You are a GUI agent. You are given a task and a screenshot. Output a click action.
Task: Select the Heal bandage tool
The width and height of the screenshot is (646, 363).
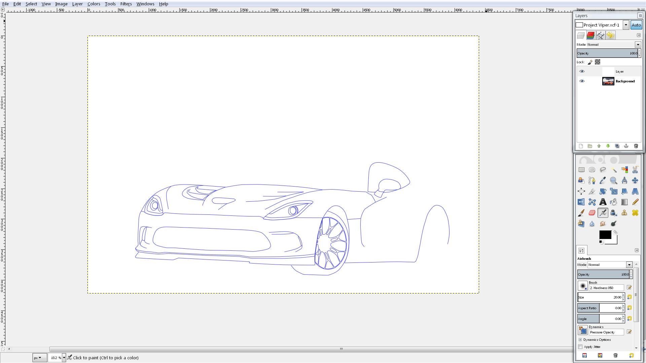click(635, 213)
